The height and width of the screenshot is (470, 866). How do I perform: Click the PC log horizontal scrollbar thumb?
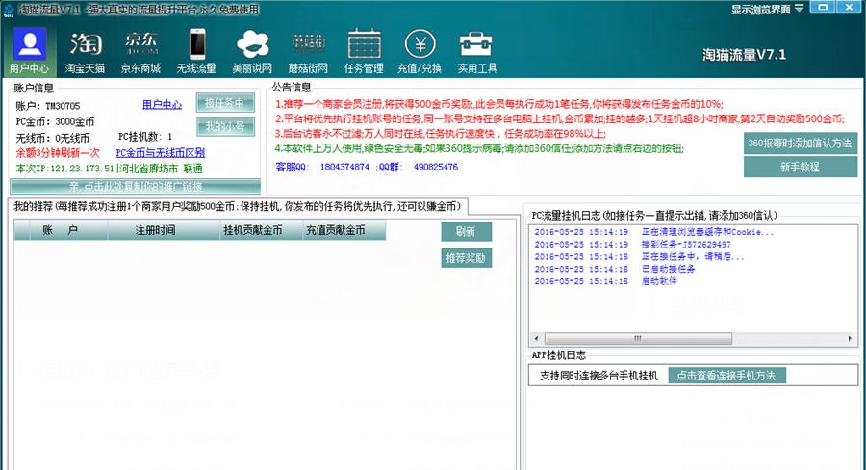pos(638,338)
